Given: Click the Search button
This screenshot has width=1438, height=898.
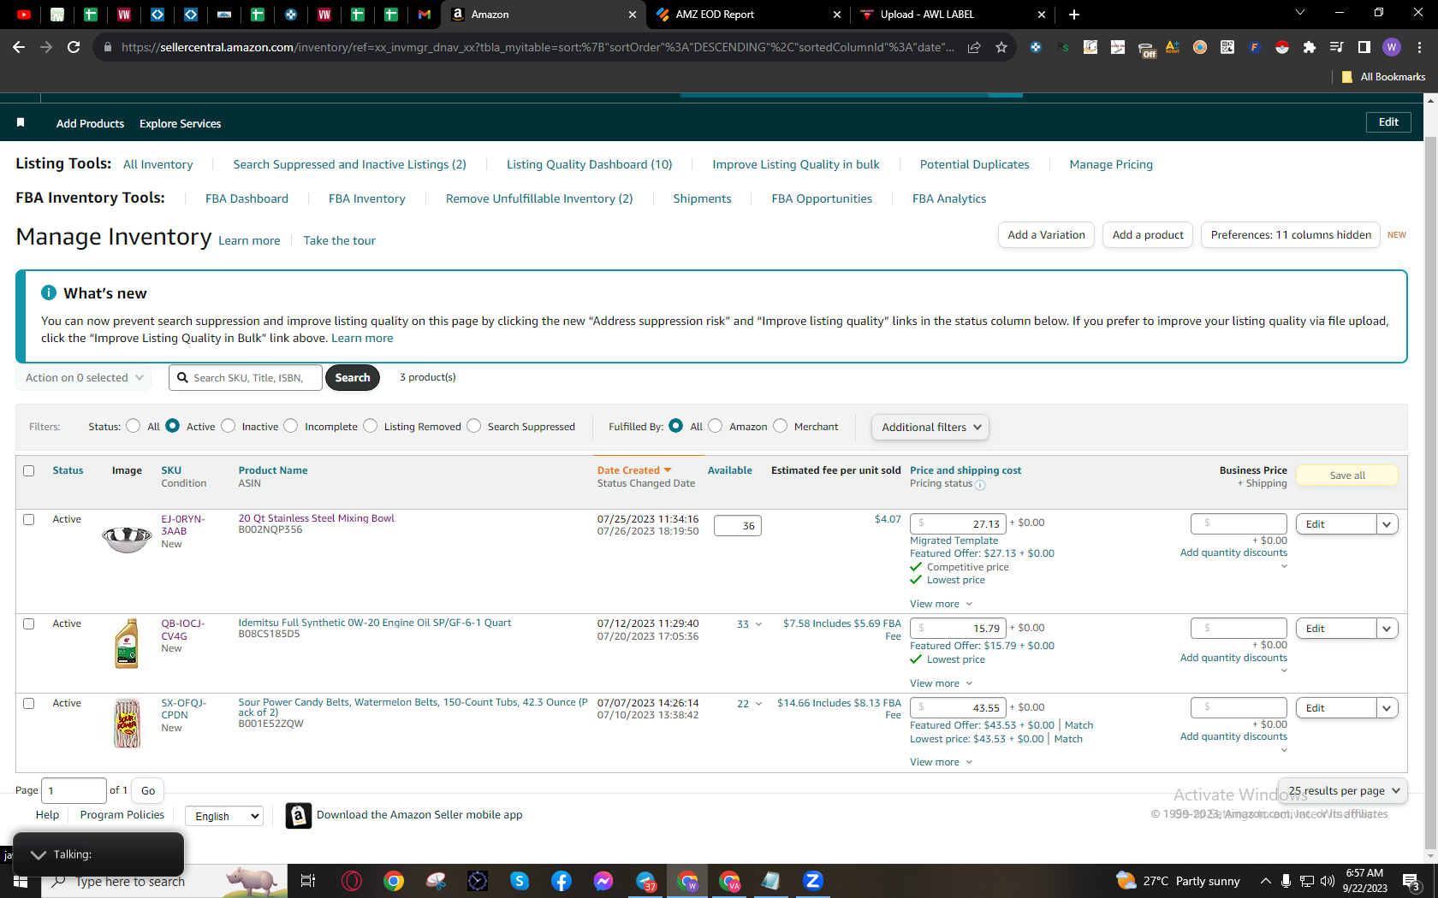Looking at the screenshot, I should (x=353, y=377).
